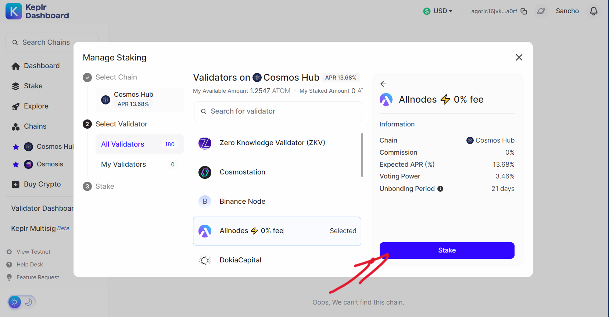This screenshot has height=317, width=609.
Task: Click the Commission 0% value
Action: point(510,152)
